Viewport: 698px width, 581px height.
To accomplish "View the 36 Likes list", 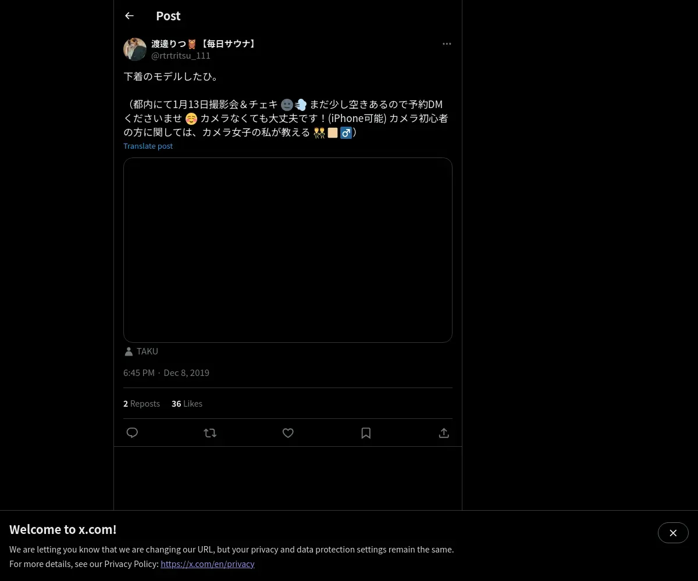I will click(x=187, y=403).
